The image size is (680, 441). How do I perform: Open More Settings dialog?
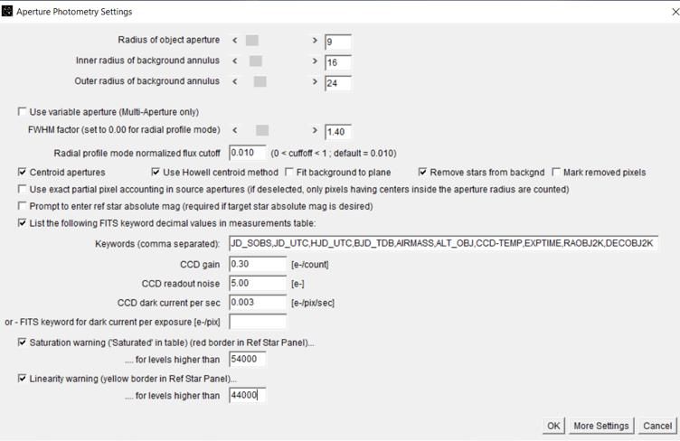point(600,426)
